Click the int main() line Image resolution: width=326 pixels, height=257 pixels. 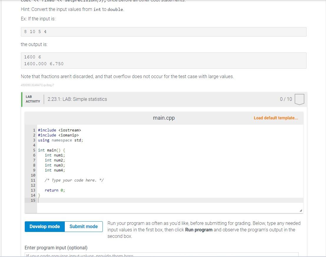[x=52, y=150]
